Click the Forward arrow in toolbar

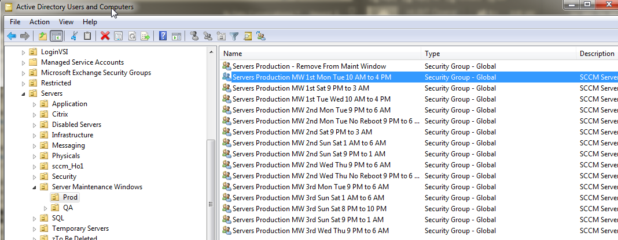click(x=25, y=36)
